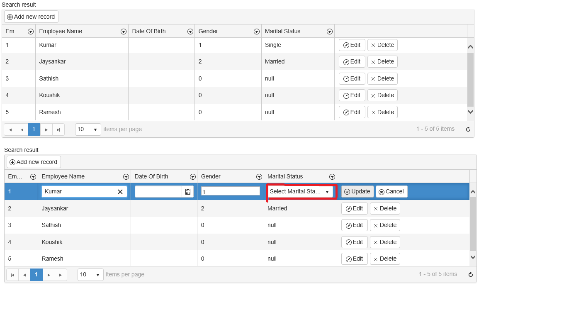Open Marital Status column filter in first grid
Viewport: 564px width, 310px height.
[330, 32]
